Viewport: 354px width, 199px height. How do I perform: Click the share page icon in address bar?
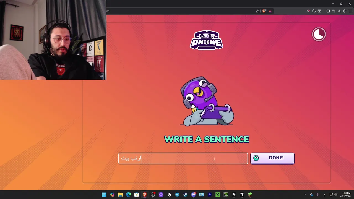click(257, 11)
